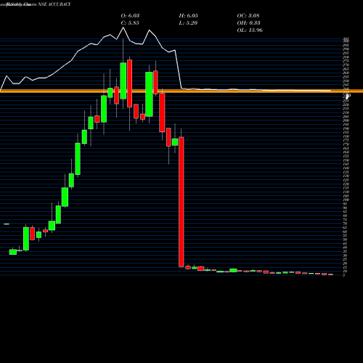Click the NSE ACCURACY chart title
This screenshot has height=363, width=363.
[54, 4]
